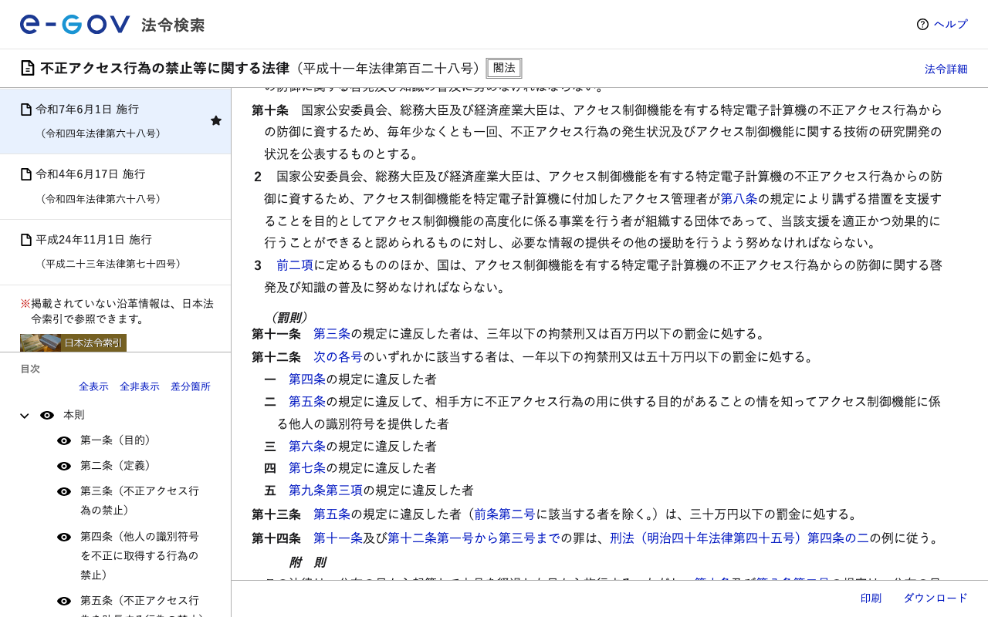Follow 第六条 link in item 三
The image size is (988, 617).
[307, 446]
